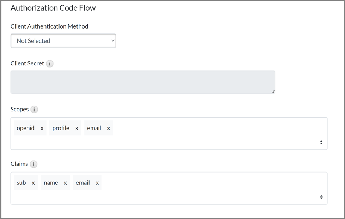Click the name claim tag
This screenshot has height=219, width=345.
click(x=51, y=183)
